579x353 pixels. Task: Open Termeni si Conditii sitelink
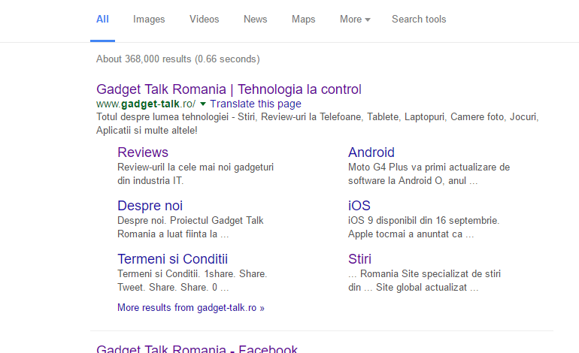coord(172,259)
